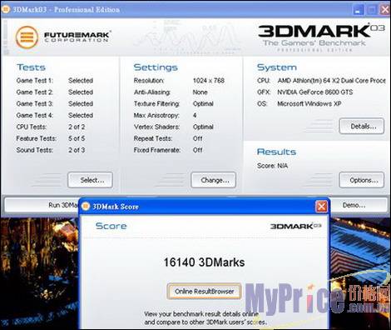
Task: Click the small 3DMARK03 logo in Score dialog
Action: coord(296,226)
